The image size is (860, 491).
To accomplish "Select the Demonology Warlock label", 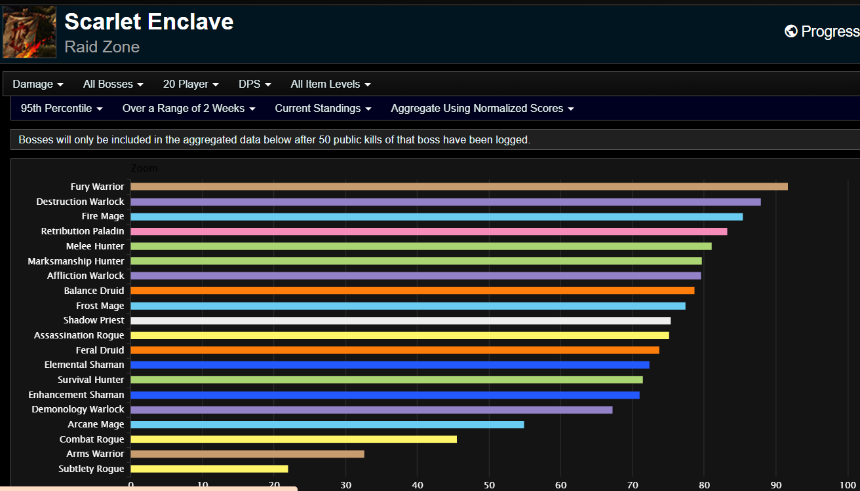I will click(78, 409).
